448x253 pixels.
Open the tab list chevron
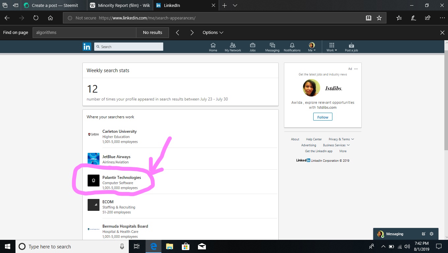coord(235,6)
